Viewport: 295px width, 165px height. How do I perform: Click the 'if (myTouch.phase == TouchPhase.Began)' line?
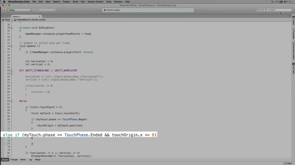(x=59, y=120)
